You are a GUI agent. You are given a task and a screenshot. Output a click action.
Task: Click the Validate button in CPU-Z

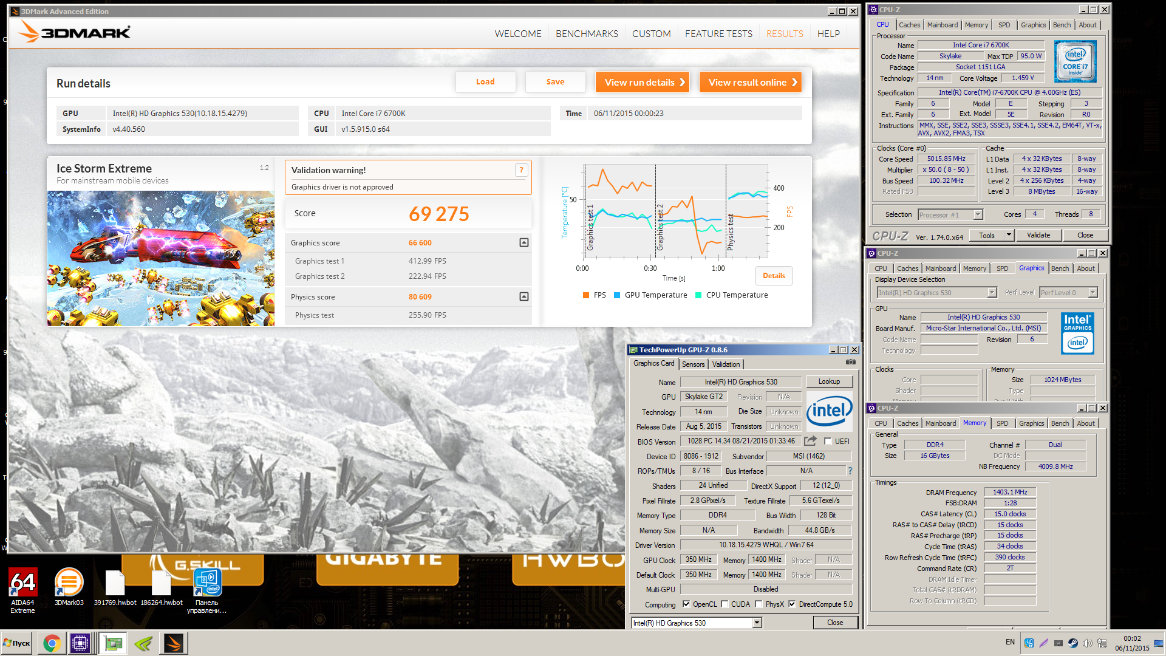(x=1038, y=235)
